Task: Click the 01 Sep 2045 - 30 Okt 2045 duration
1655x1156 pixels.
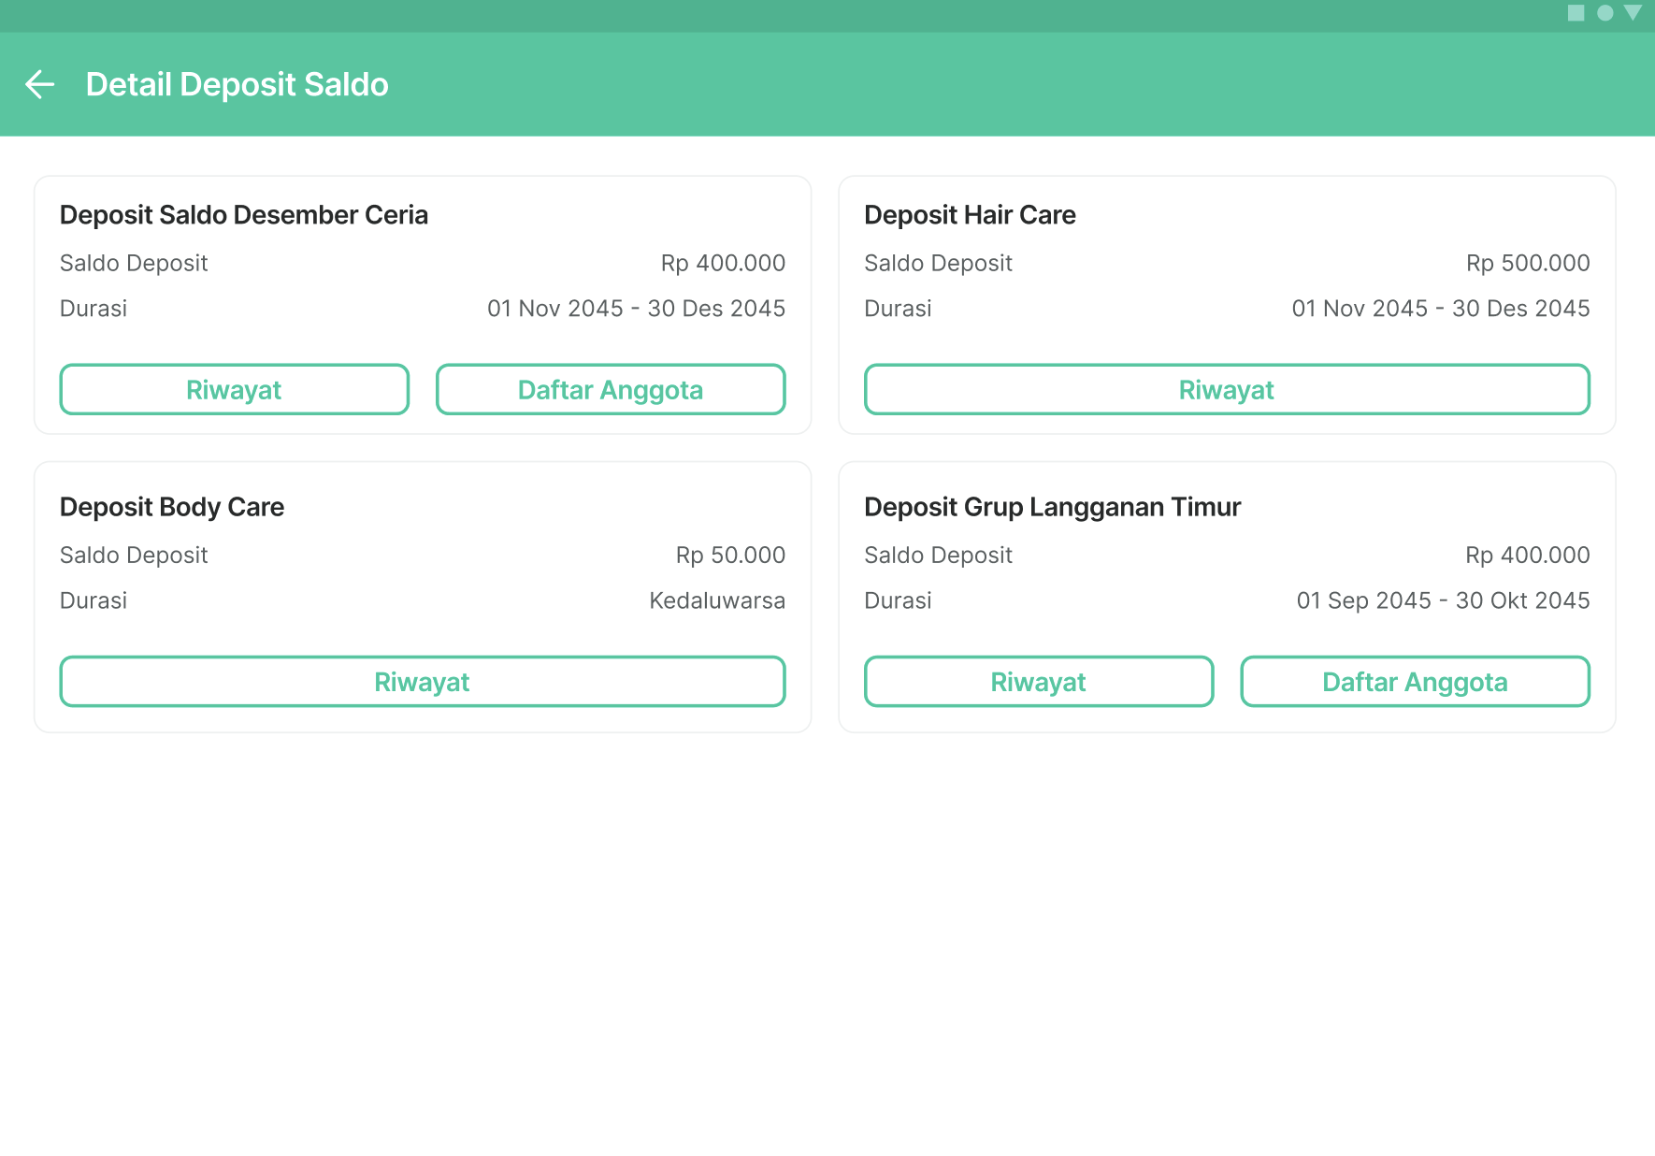Action: [1443, 600]
